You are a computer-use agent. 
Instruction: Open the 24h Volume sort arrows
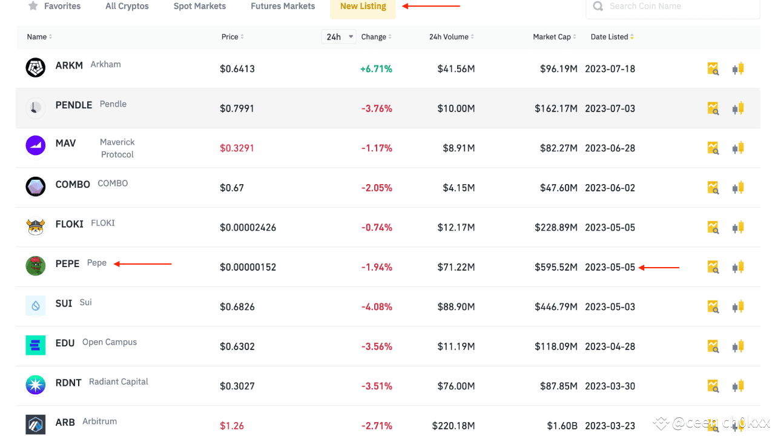point(472,36)
